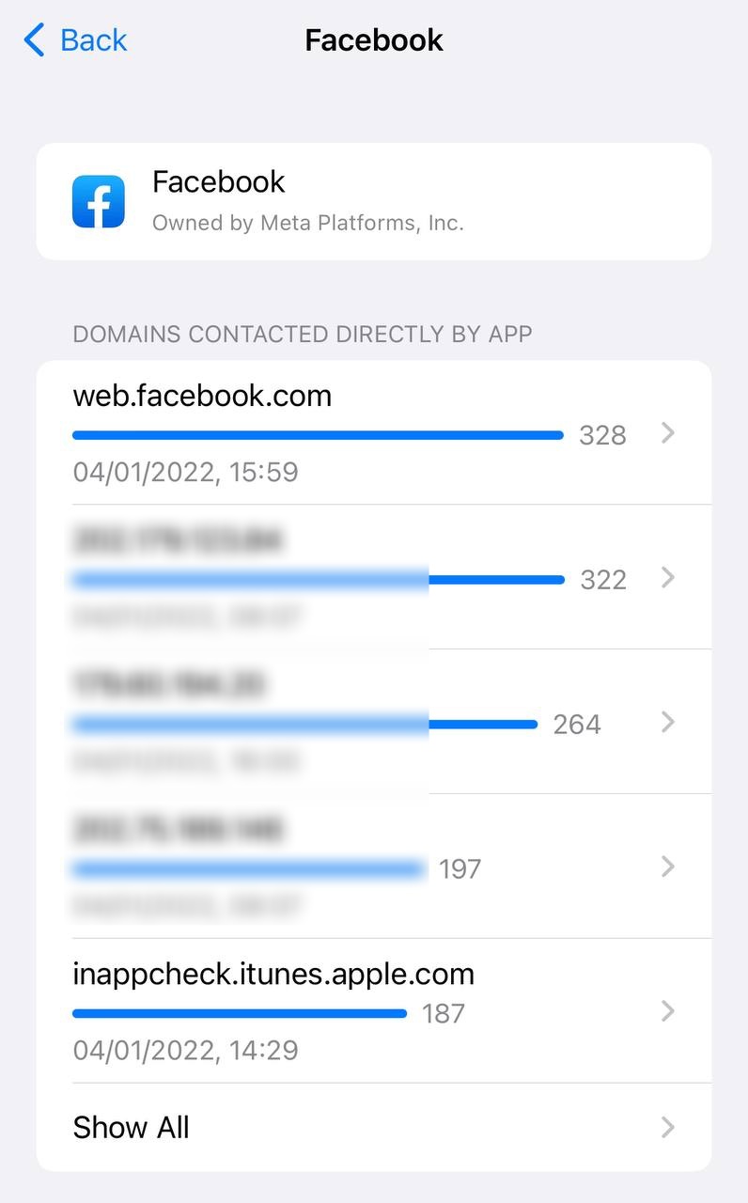The image size is (748, 1203).
Task: Tap the Facebook app icon
Action: click(x=99, y=201)
